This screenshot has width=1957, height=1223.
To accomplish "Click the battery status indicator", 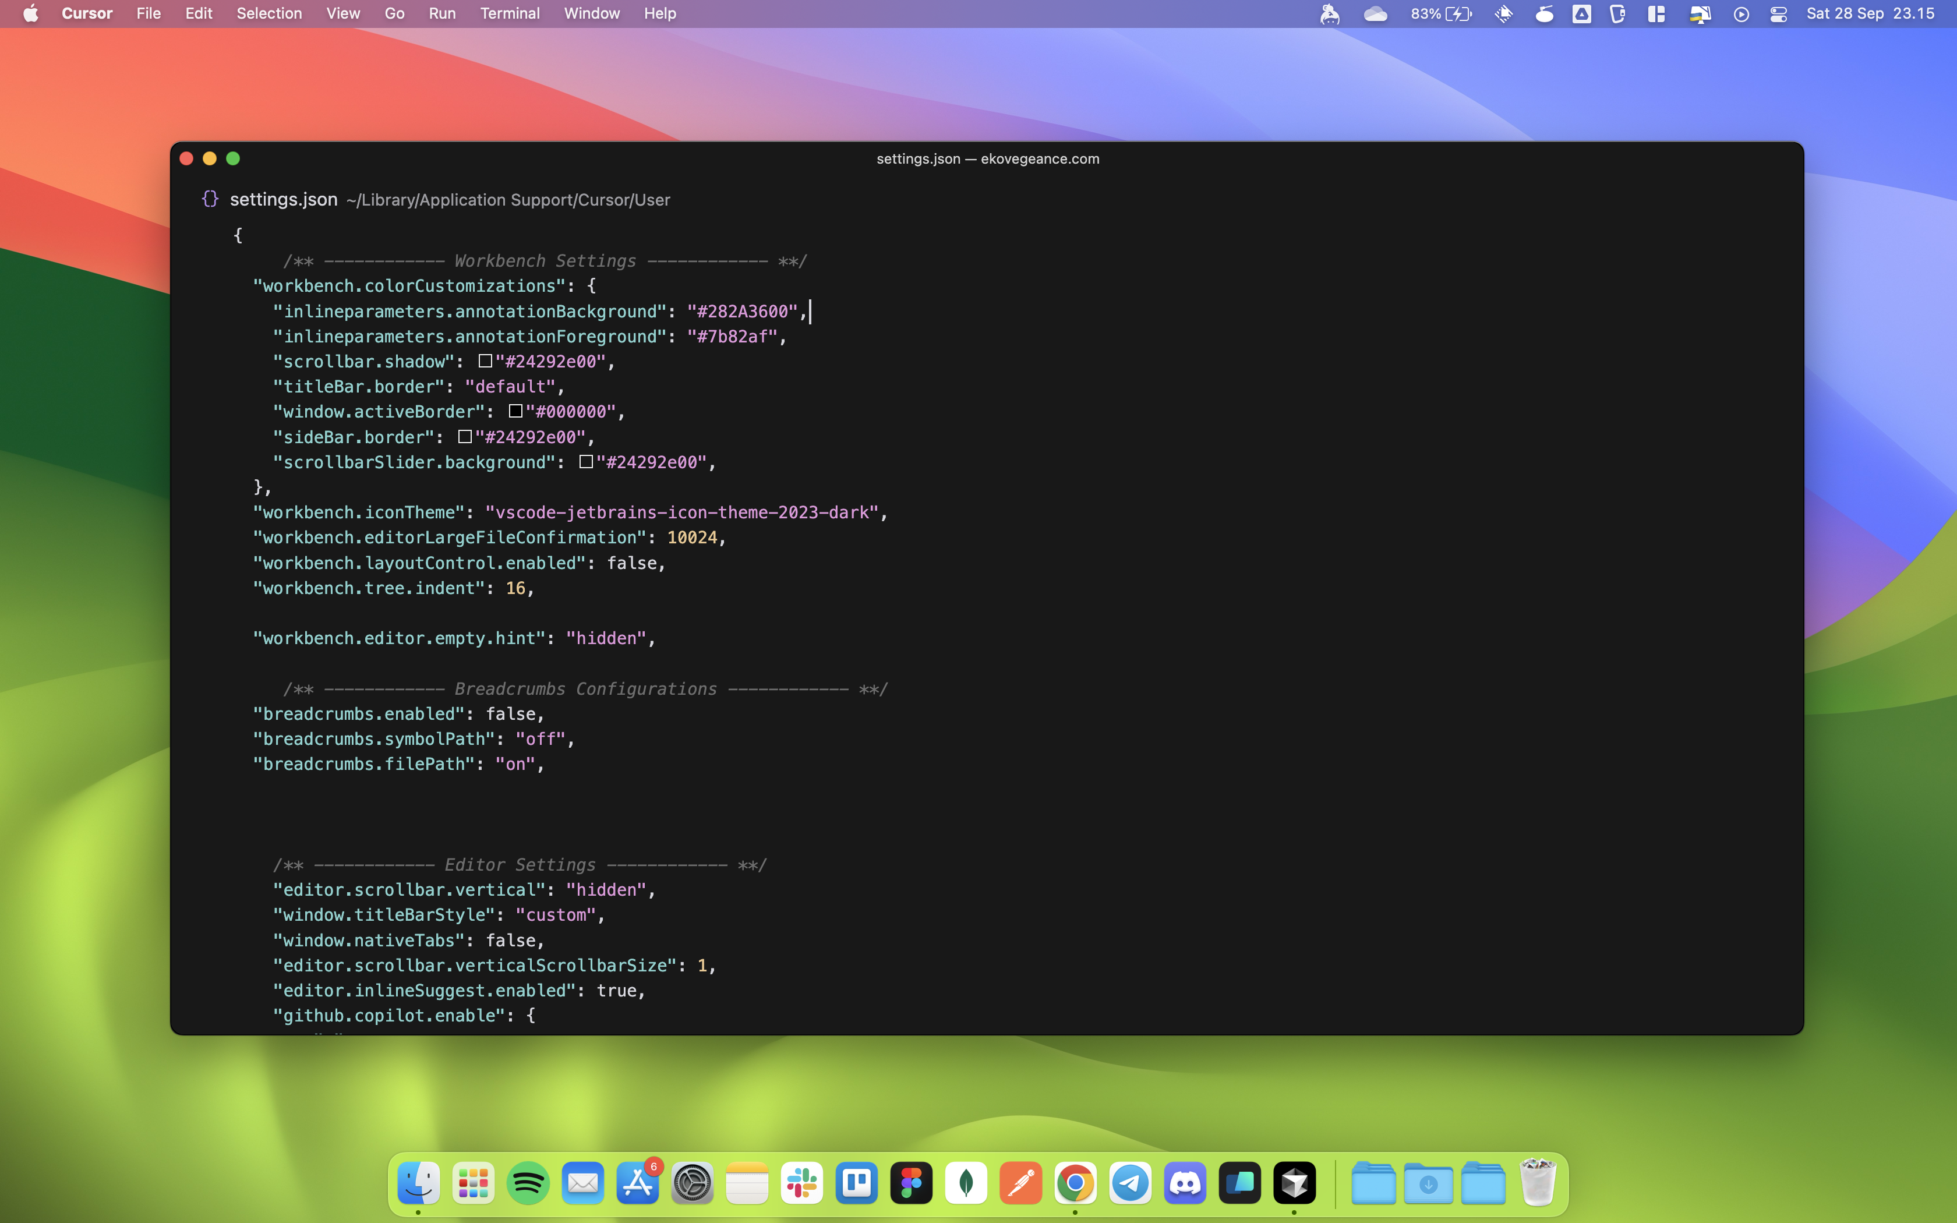I will [x=1441, y=14].
